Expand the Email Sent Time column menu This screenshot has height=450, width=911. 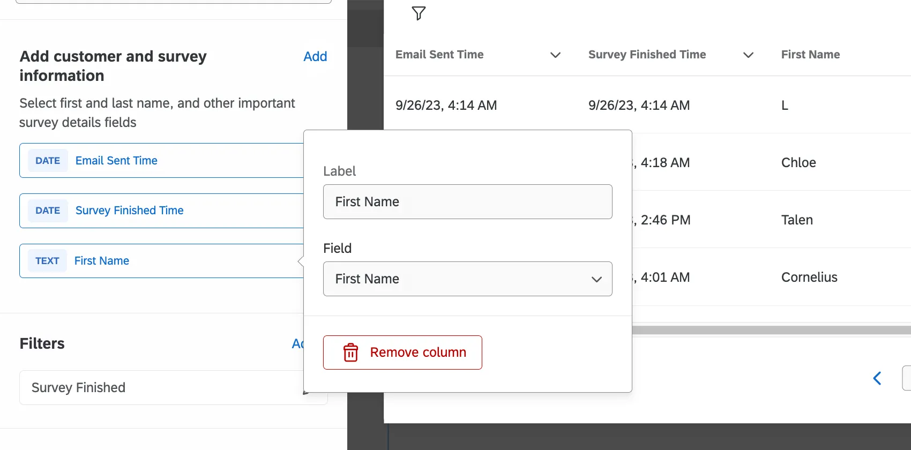coord(555,55)
